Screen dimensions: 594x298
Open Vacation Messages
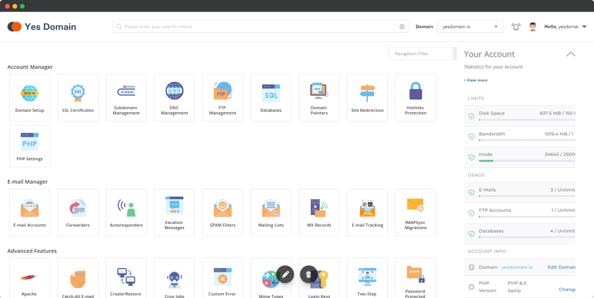[x=174, y=212]
